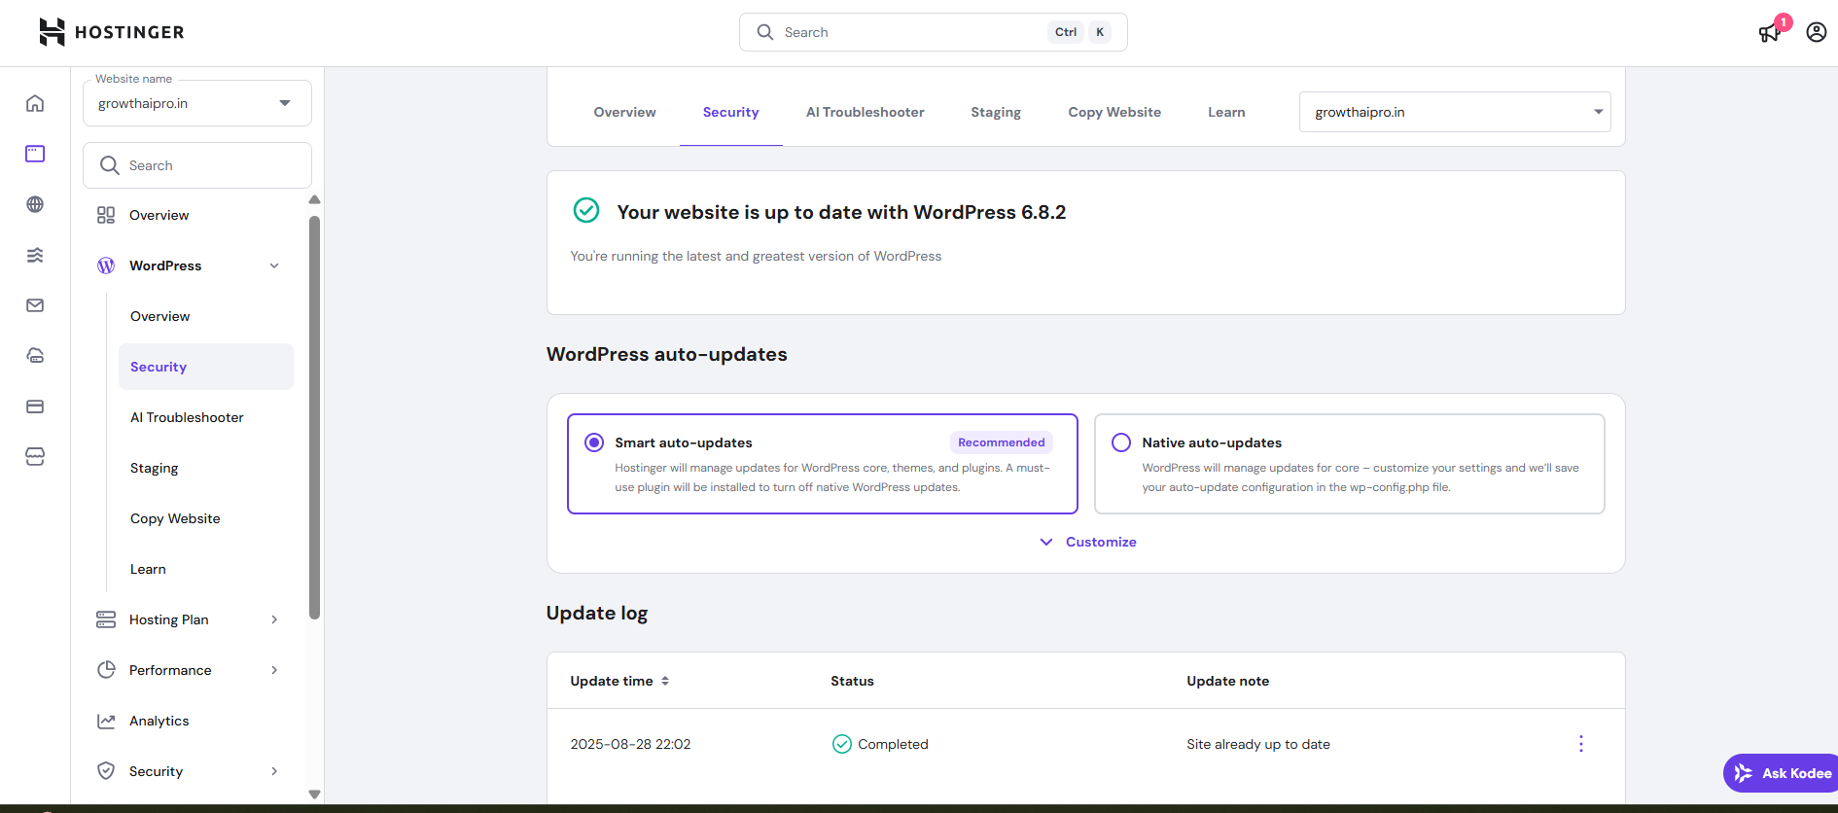Image resolution: width=1838 pixels, height=813 pixels.
Task: Click the top search bar magnifier icon
Action: point(765,32)
